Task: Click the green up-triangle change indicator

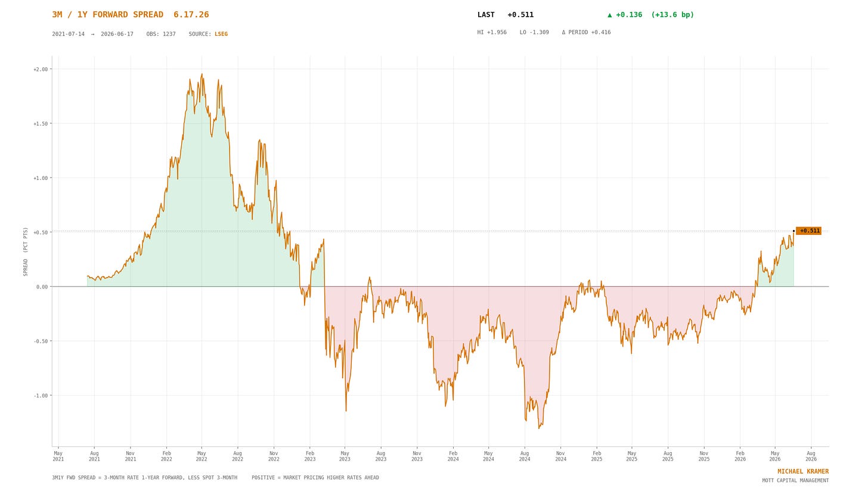Action: 610,15
